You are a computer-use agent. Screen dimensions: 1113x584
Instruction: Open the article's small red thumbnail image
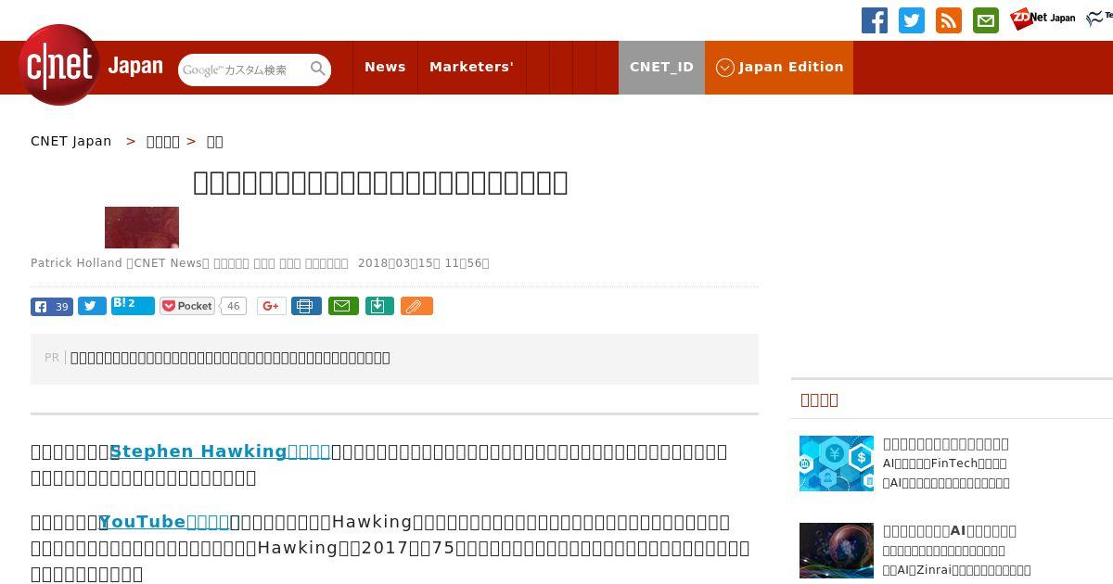(142, 227)
